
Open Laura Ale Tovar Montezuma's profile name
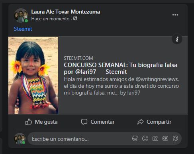tap(66, 12)
